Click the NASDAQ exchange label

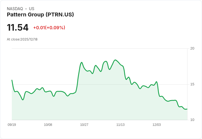pos(15,9)
